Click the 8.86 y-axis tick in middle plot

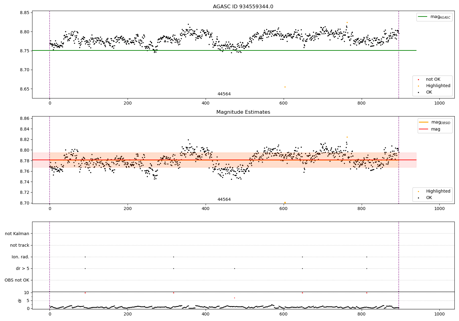24,118
